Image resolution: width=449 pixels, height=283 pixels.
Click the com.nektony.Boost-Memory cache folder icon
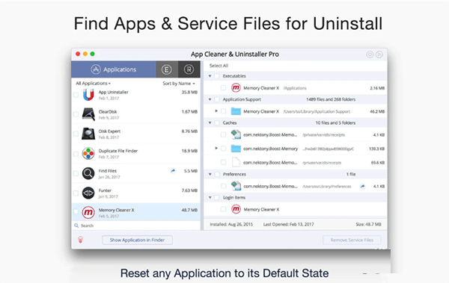[x=236, y=149]
